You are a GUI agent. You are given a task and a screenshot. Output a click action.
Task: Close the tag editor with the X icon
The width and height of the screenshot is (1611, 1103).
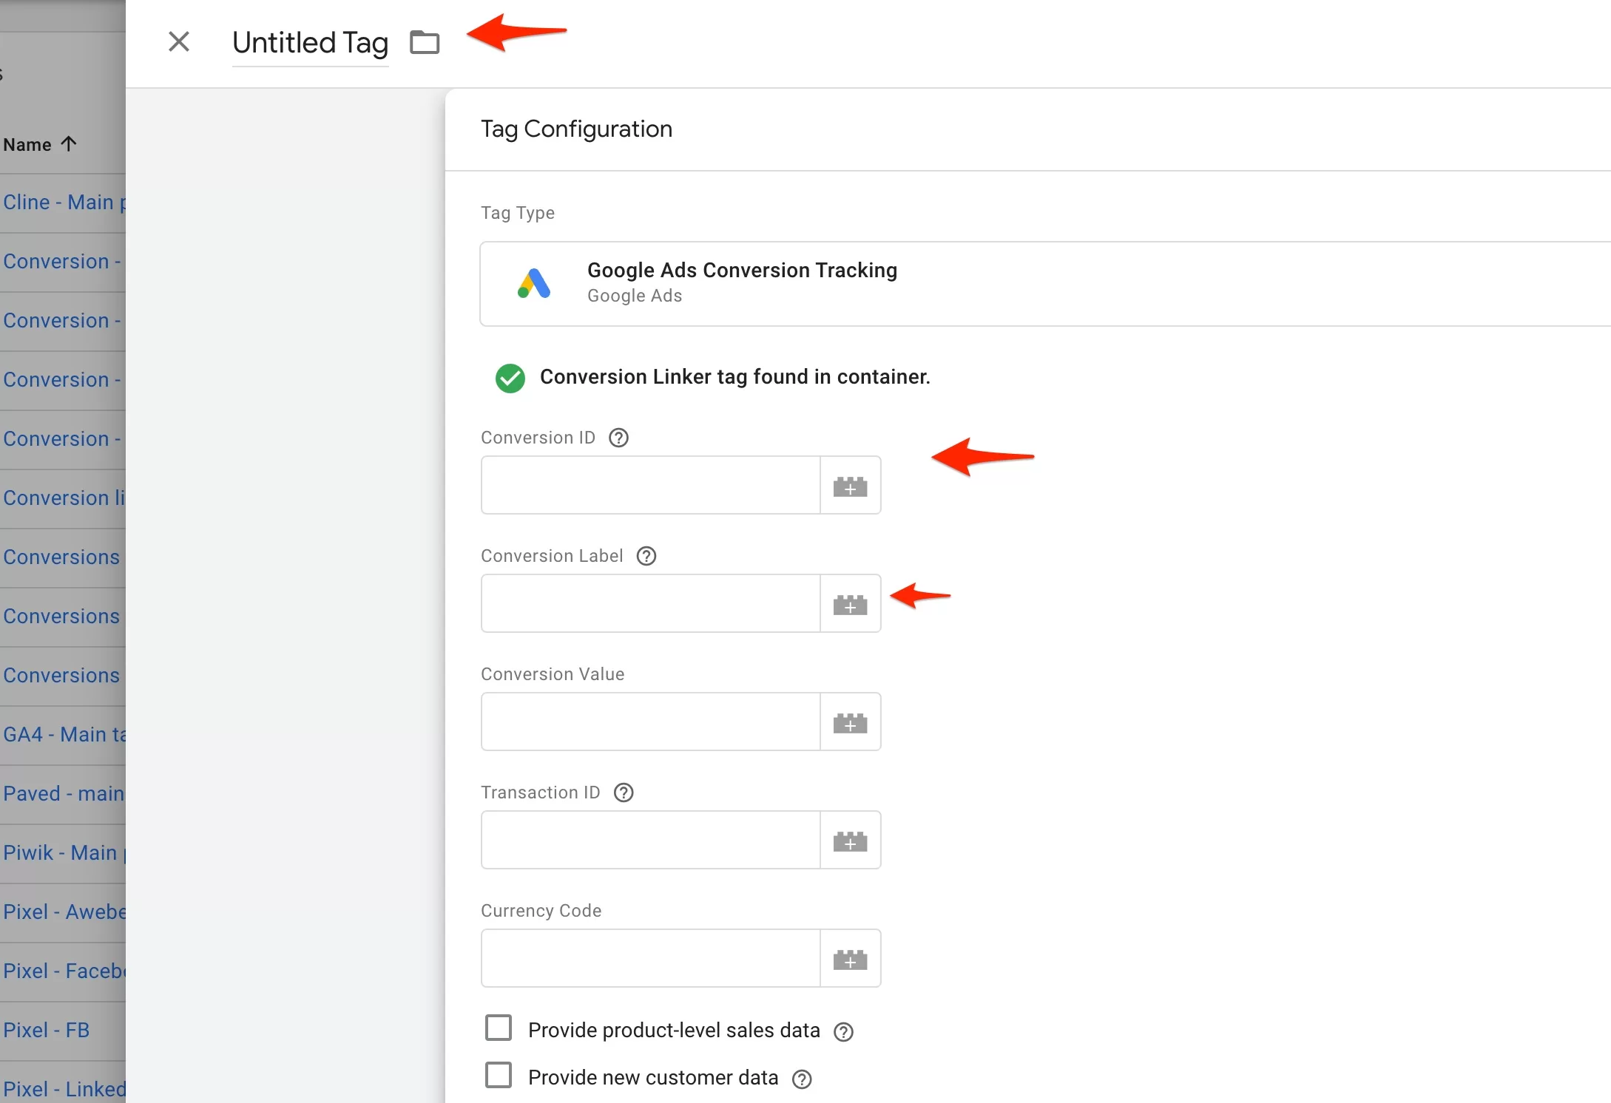(179, 41)
